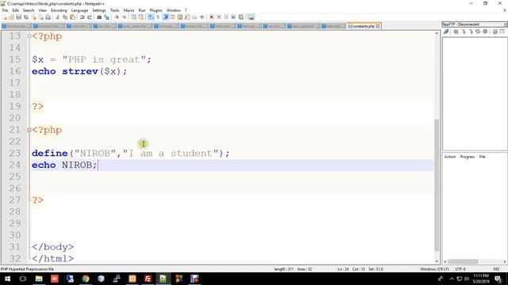Collapse the PHP block fold at line 13
The image size is (508, 285).
coord(29,36)
